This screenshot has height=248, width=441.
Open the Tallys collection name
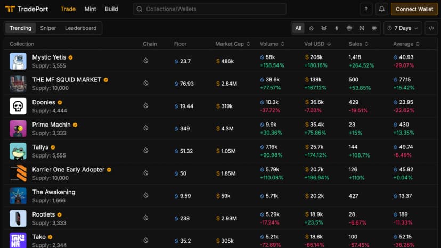40,147
